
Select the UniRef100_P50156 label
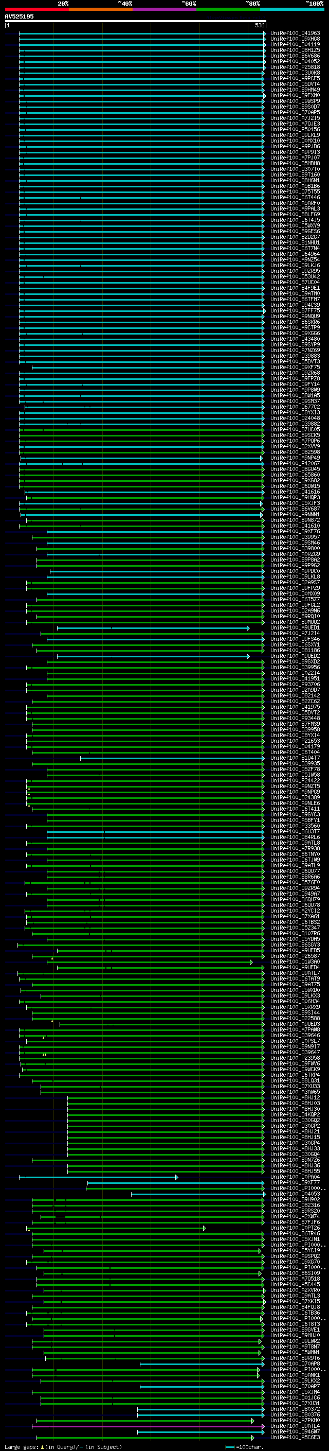pos(295,130)
